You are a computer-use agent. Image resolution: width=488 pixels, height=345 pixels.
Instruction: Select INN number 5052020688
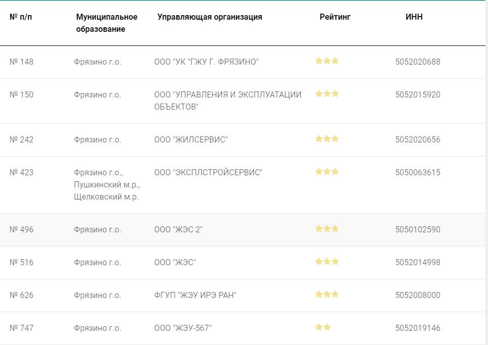pos(417,62)
